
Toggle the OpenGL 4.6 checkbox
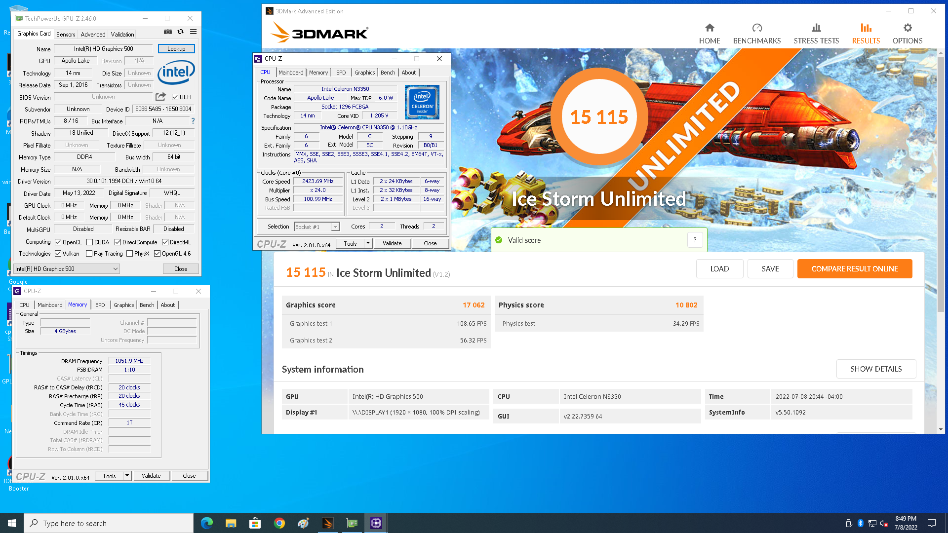pos(158,254)
